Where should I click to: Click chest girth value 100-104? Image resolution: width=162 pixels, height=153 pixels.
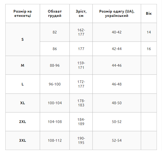[55, 103]
